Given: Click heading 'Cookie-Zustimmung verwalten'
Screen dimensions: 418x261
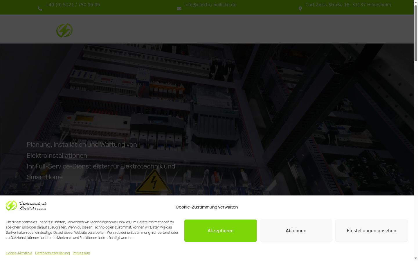Looking at the screenshot, I should (x=207, y=207).
